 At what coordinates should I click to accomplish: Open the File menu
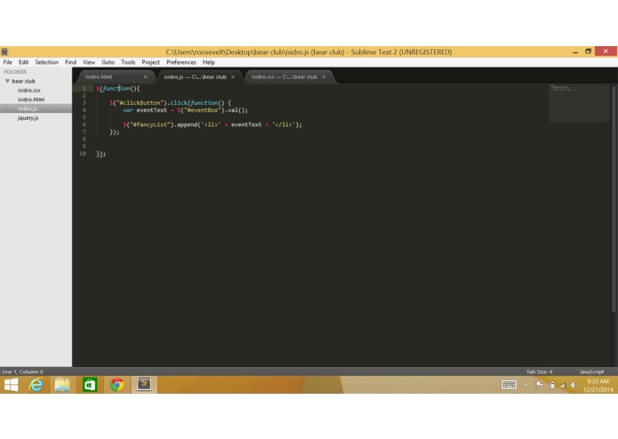point(7,62)
